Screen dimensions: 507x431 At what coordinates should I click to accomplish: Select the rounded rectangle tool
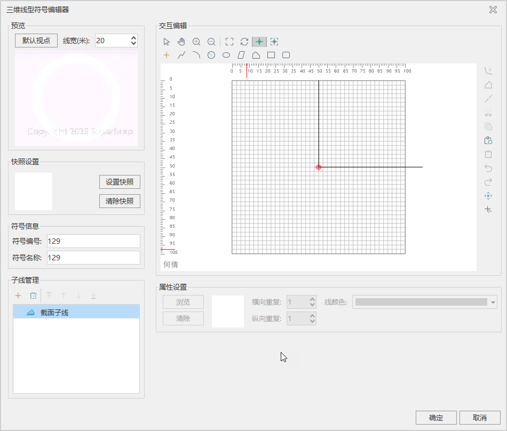coord(286,55)
